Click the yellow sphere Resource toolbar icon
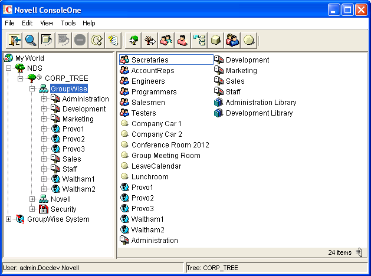 (x=249, y=40)
